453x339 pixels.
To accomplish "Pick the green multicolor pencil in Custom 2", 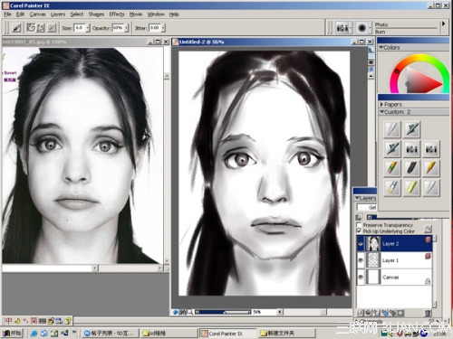I will pos(392,168).
